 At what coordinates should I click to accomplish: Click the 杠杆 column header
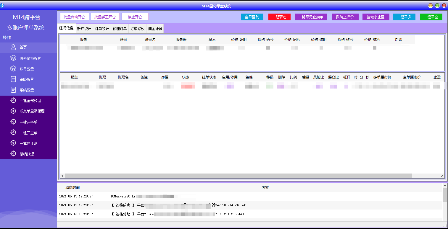click(x=347, y=77)
